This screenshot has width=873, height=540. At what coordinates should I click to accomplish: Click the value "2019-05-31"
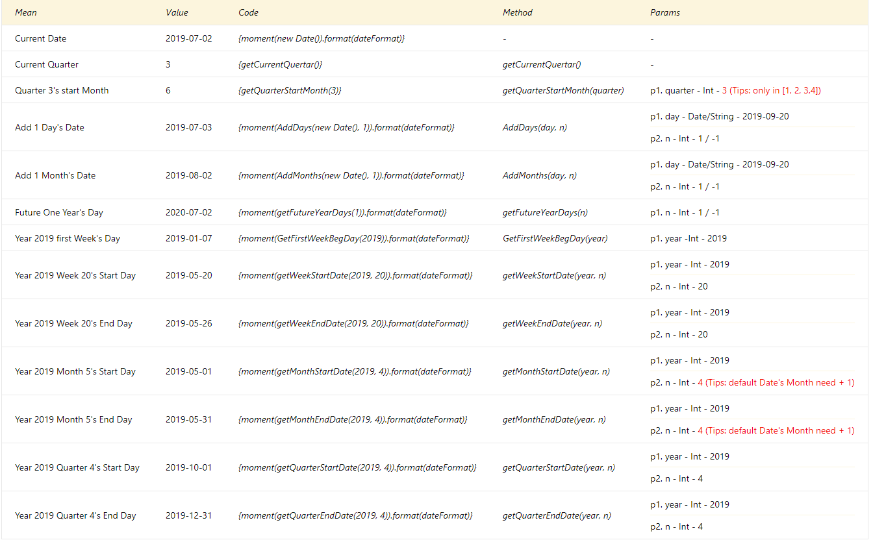(x=189, y=419)
